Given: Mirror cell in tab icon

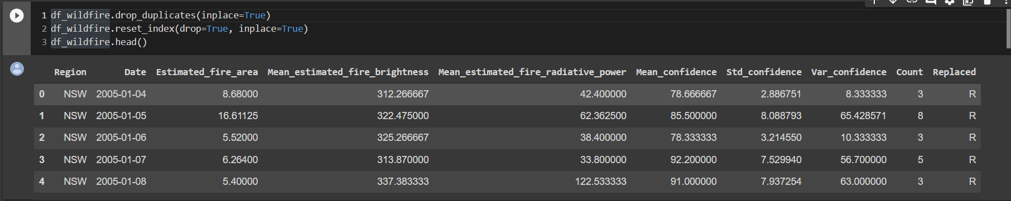Looking at the screenshot, I should click(x=968, y=2).
